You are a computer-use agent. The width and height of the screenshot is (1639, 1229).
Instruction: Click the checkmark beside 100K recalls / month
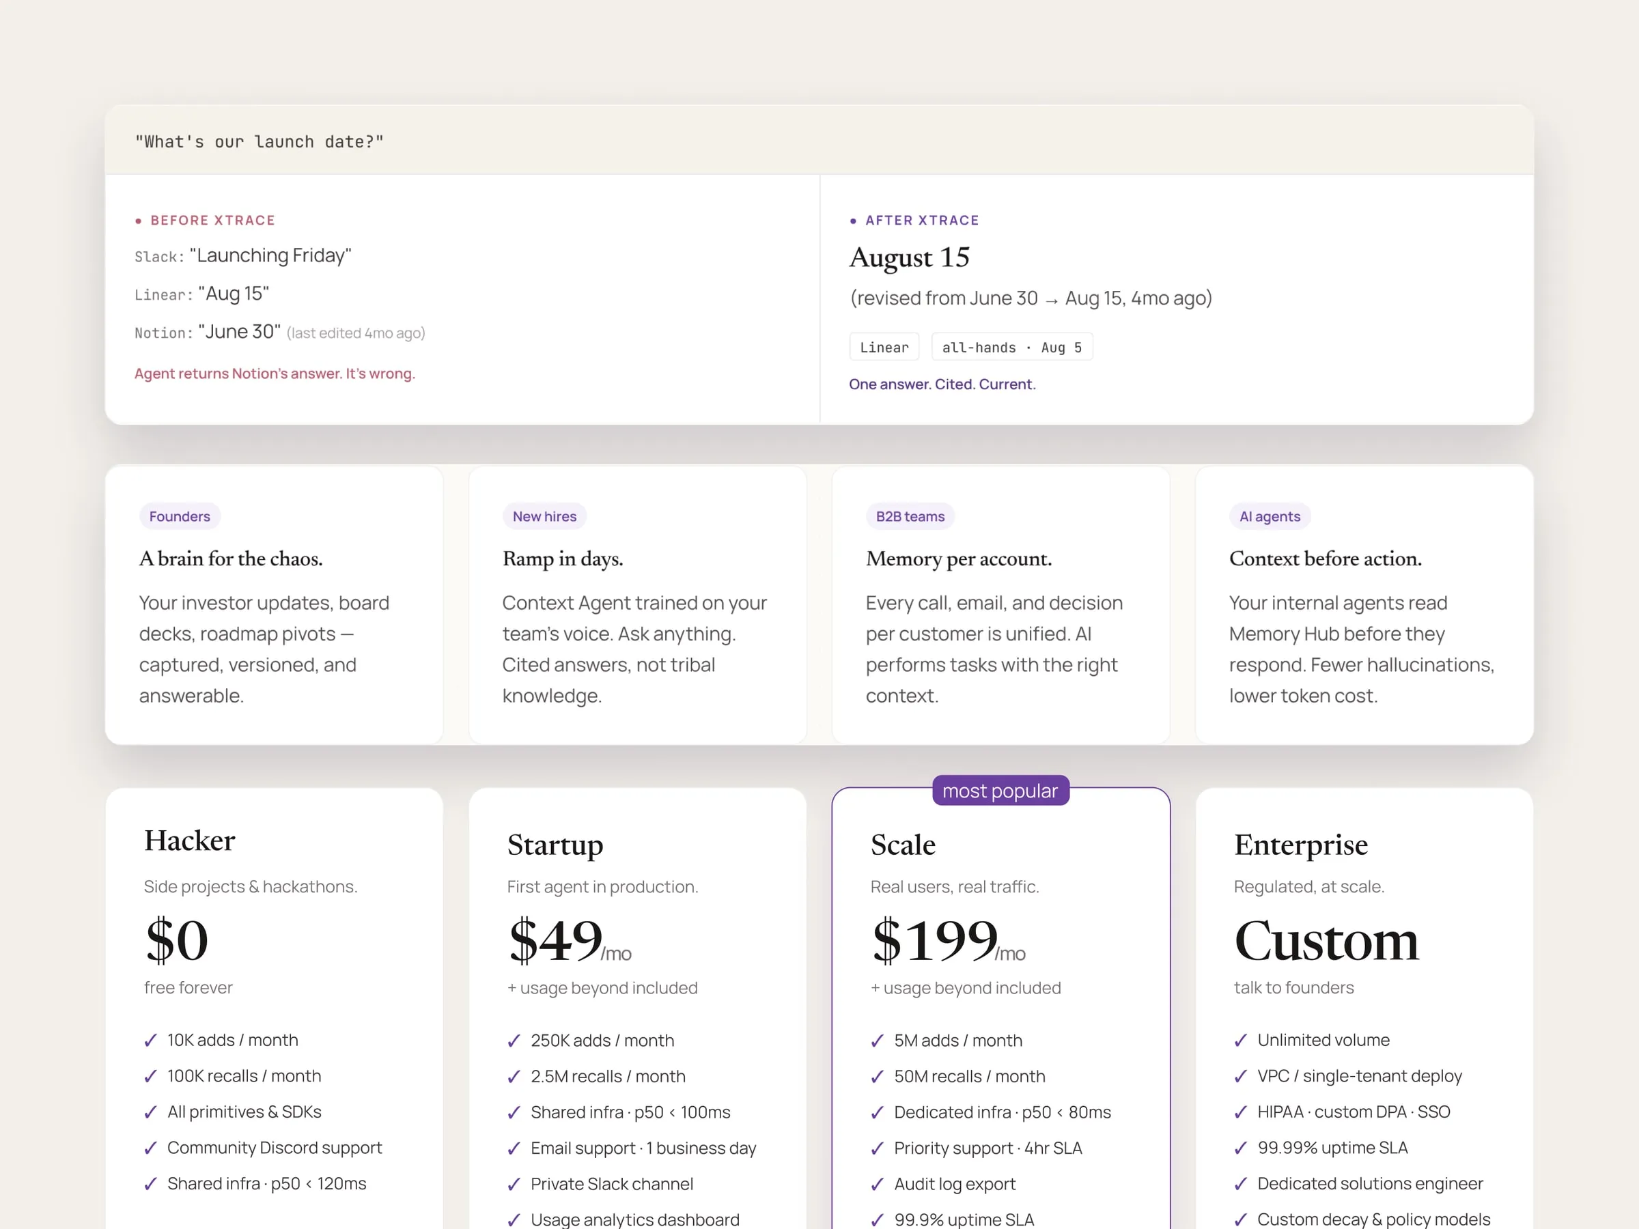coord(150,1075)
